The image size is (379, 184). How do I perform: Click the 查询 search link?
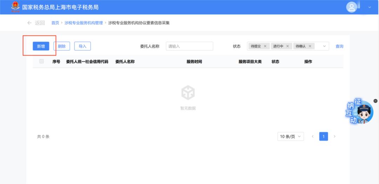coord(339,46)
